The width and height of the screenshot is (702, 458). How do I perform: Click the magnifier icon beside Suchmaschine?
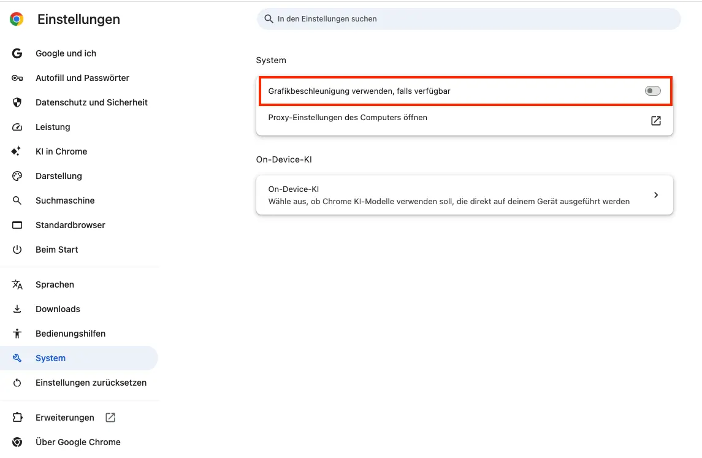tap(17, 200)
